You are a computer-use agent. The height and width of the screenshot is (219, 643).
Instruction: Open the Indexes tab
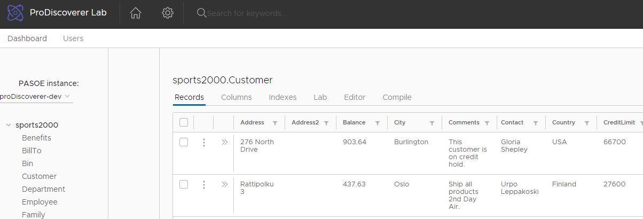[x=282, y=97]
